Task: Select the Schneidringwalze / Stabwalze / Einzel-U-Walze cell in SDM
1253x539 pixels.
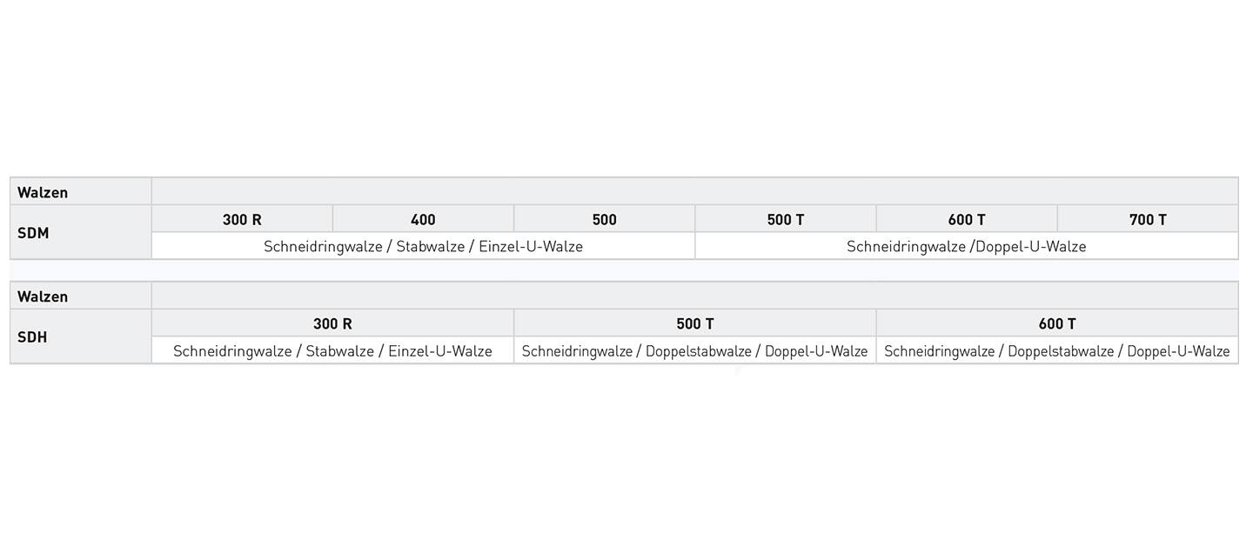Action: [x=423, y=246]
